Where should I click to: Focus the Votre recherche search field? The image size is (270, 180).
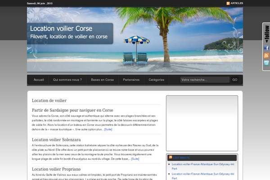(x=205, y=80)
